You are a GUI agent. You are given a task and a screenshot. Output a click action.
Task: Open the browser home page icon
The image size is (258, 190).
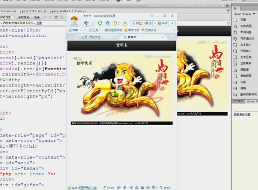point(107,23)
